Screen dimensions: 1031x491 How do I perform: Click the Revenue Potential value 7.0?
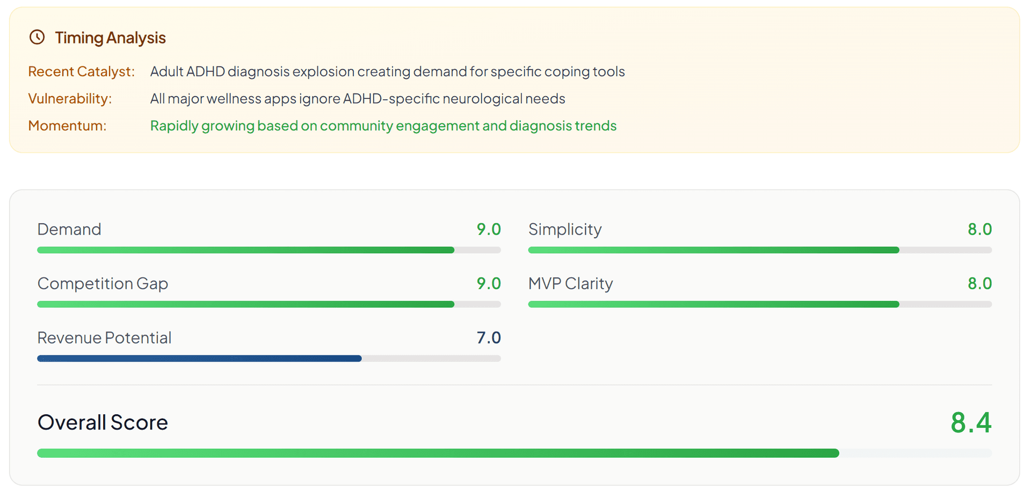488,338
